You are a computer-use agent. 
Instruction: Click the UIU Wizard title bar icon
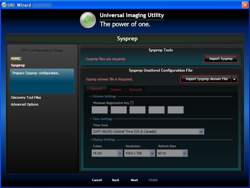click(4, 5)
